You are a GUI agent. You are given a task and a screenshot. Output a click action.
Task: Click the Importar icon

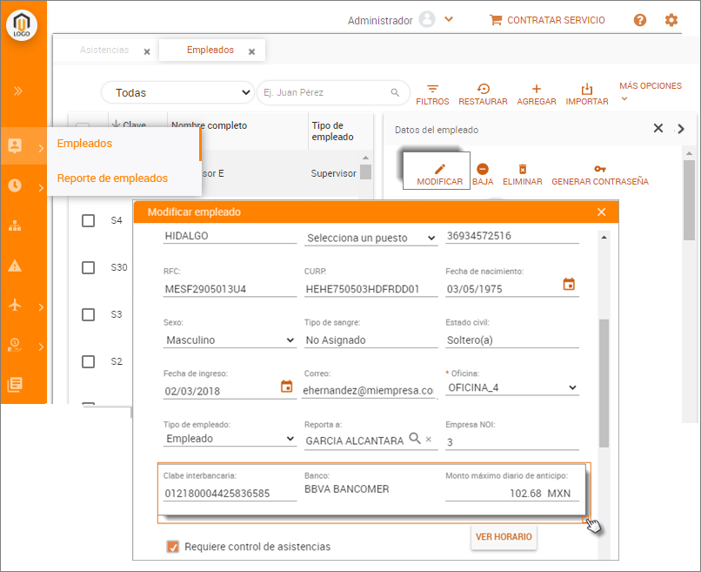click(587, 90)
